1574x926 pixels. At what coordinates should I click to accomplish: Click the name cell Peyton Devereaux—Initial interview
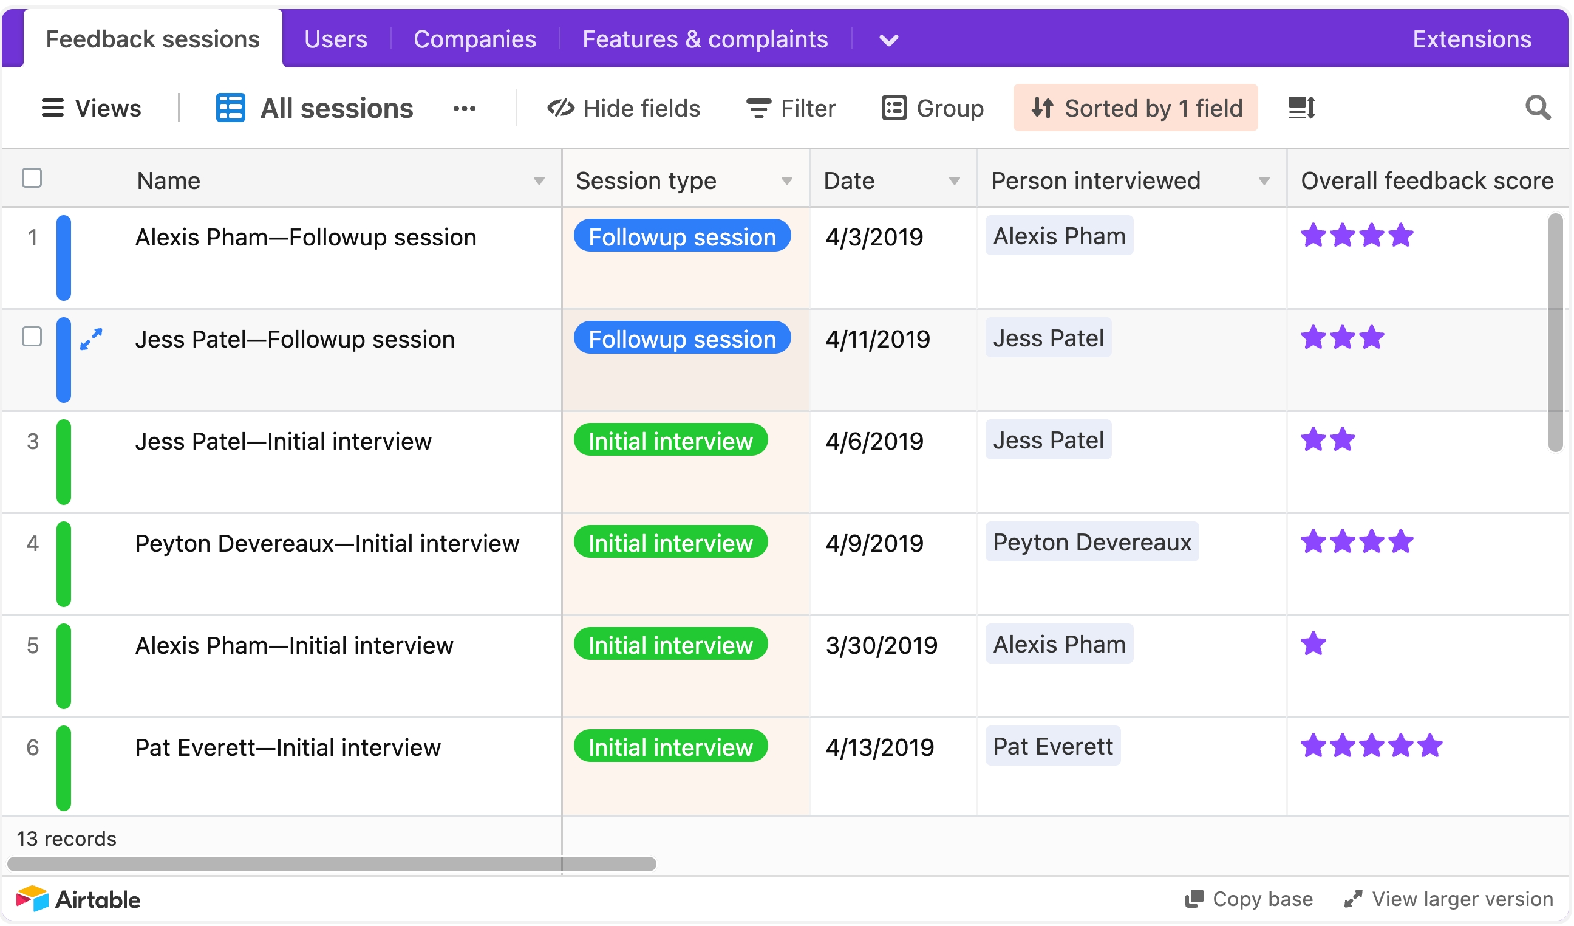pyautogui.click(x=328, y=544)
